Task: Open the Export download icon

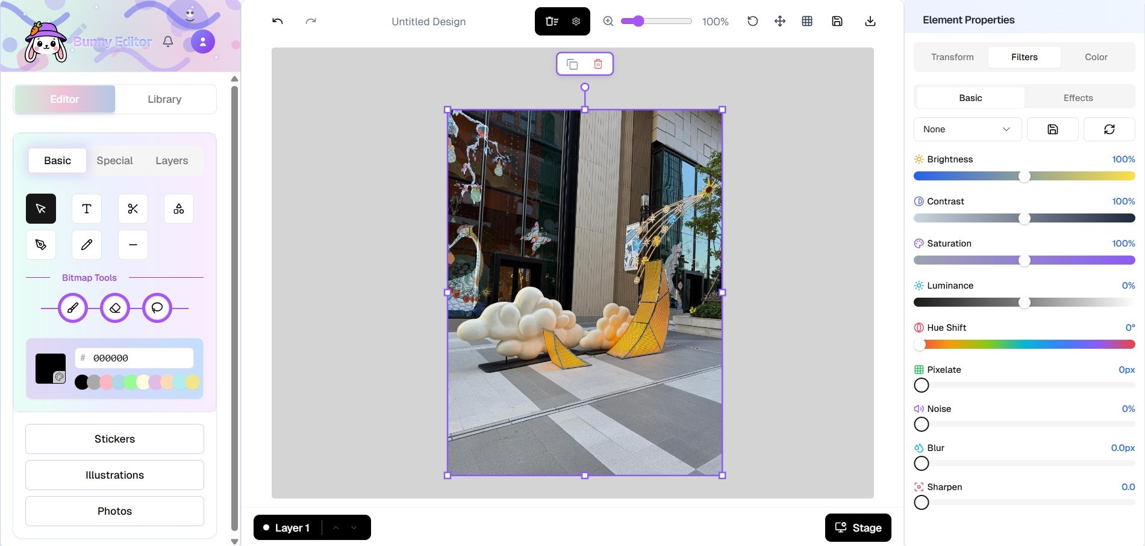Action: coord(870,21)
